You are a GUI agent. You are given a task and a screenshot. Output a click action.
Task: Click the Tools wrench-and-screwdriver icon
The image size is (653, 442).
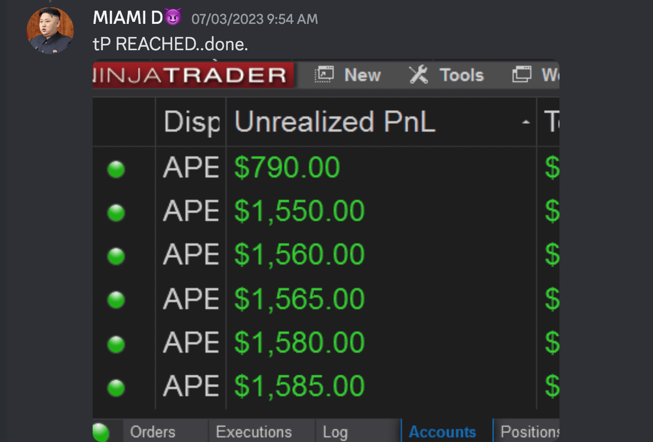418,75
